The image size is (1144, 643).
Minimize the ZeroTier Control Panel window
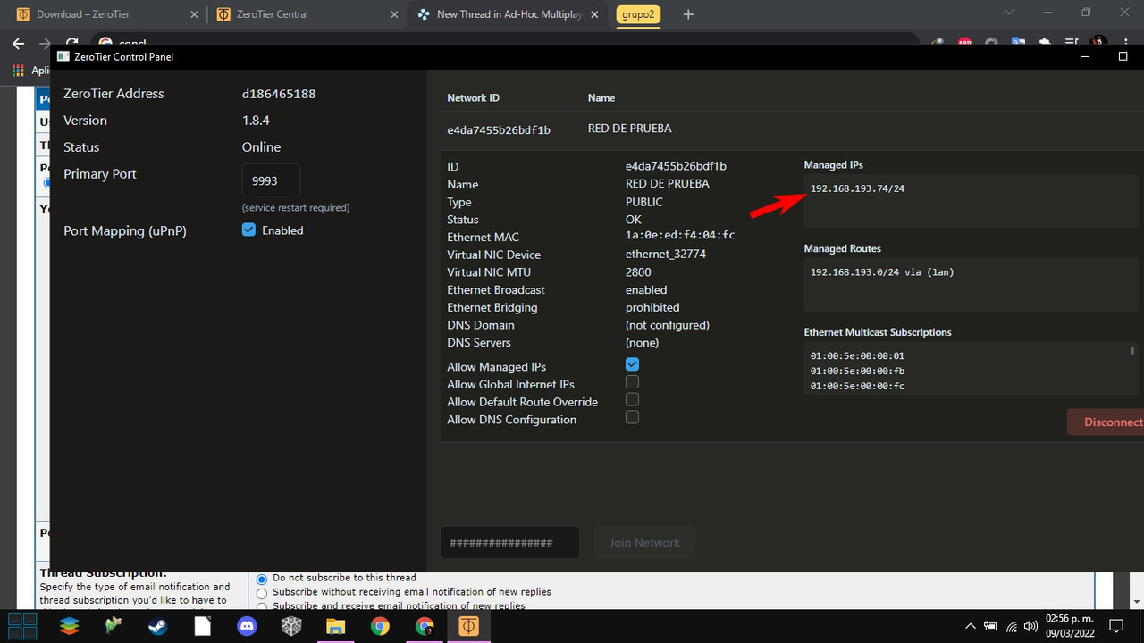1086,56
